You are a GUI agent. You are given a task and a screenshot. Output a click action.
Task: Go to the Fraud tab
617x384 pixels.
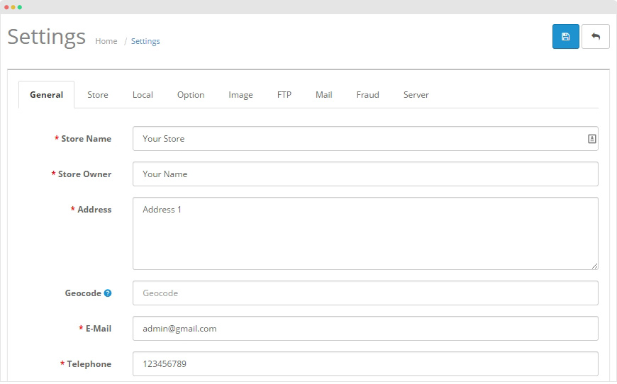coord(367,95)
